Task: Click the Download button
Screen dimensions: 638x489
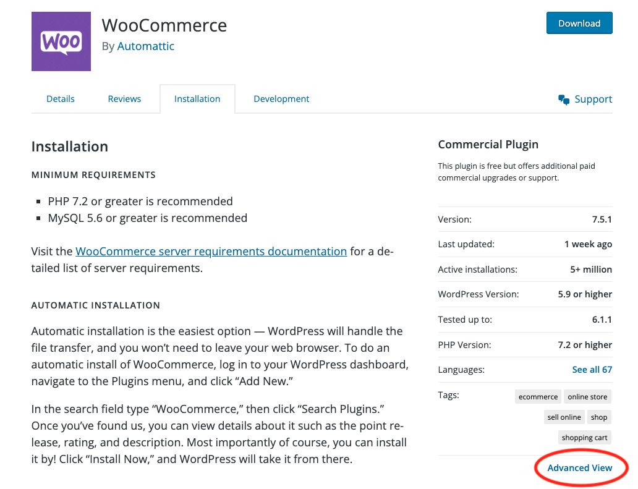Action: 579,23
